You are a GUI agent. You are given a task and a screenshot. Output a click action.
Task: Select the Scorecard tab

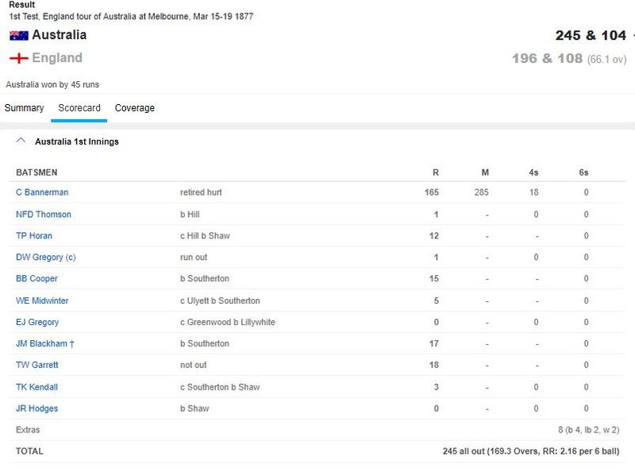click(x=79, y=108)
